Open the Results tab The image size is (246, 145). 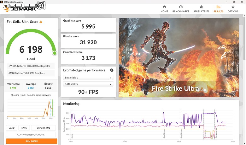coord(218,9)
